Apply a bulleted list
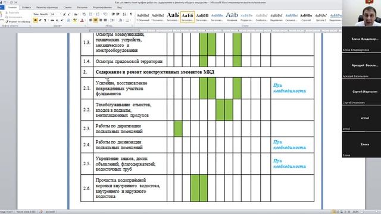The width and height of the screenshot is (381, 214). pos(90,14)
